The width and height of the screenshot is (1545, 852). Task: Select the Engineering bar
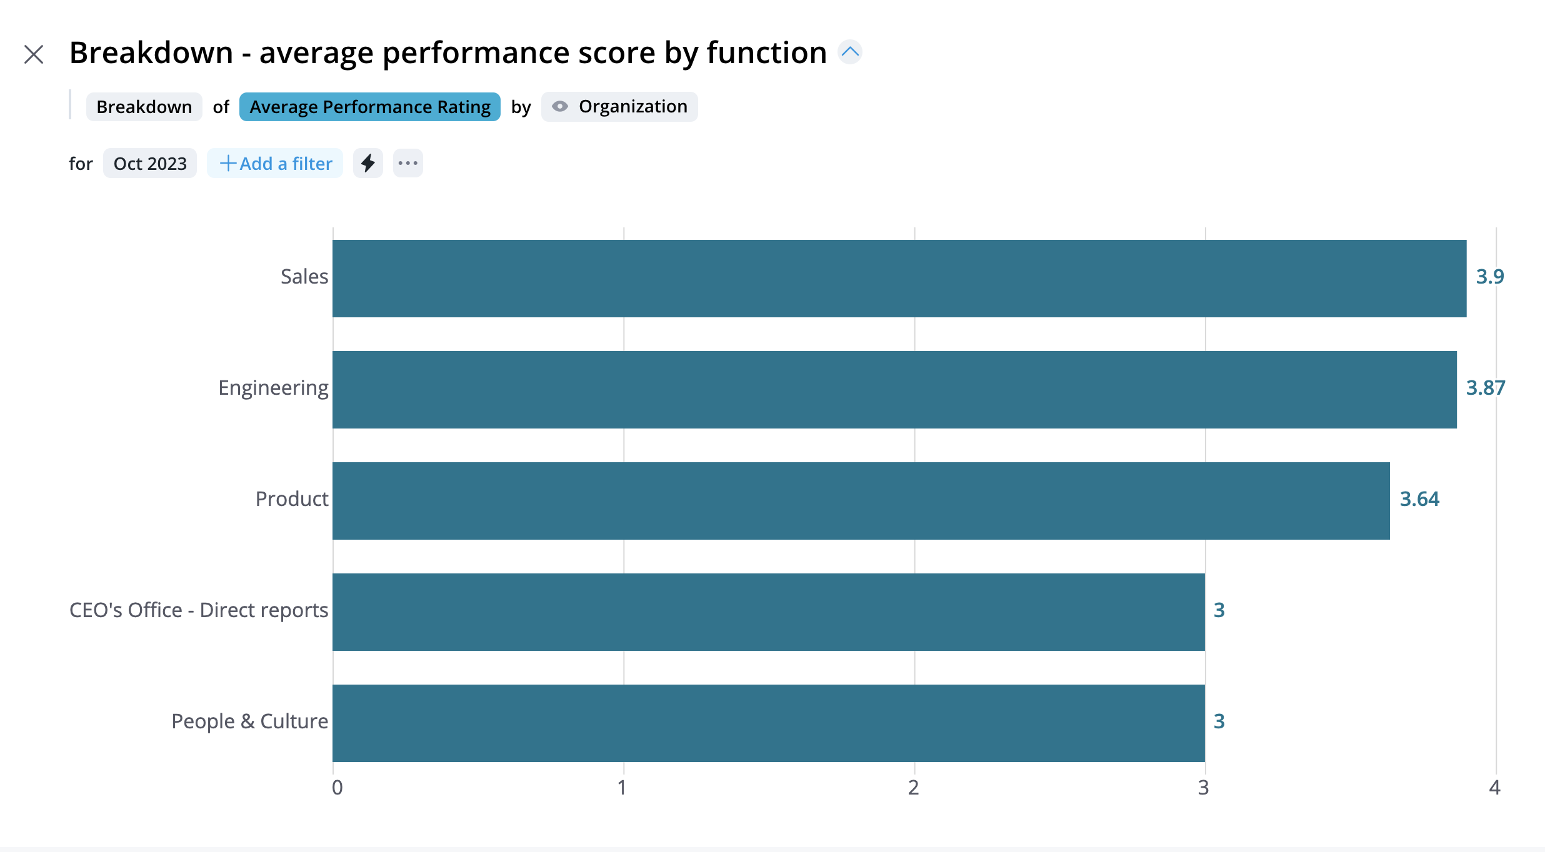(x=894, y=390)
